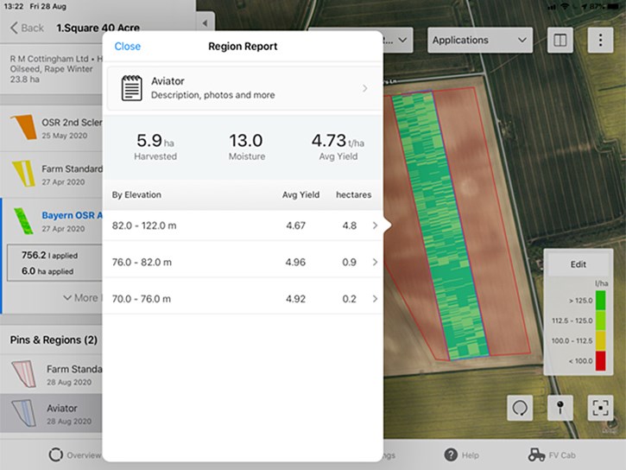The width and height of the screenshot is (626, 470).
Task: Activate the center-on-field focus icon
Action: [x=600, y=408]
